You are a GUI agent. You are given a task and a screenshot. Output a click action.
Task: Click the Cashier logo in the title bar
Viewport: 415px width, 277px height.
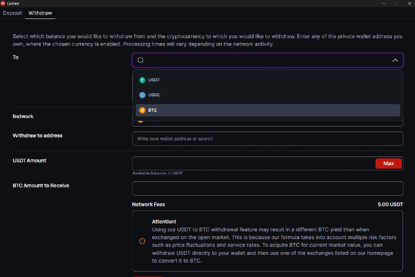tap(4, 3)
